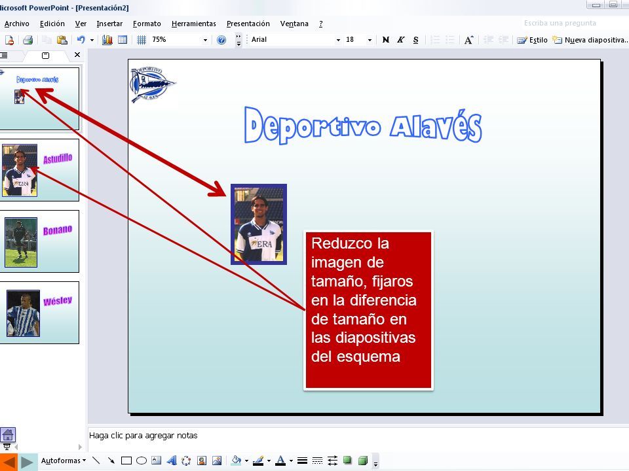629x471 pixels.
Task: Click the home view icon at the bottom left
Action: [x=8, y=435]
